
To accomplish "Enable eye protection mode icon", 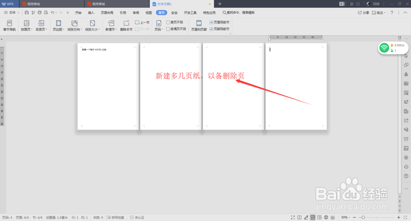I will click(x=332, y=217).
